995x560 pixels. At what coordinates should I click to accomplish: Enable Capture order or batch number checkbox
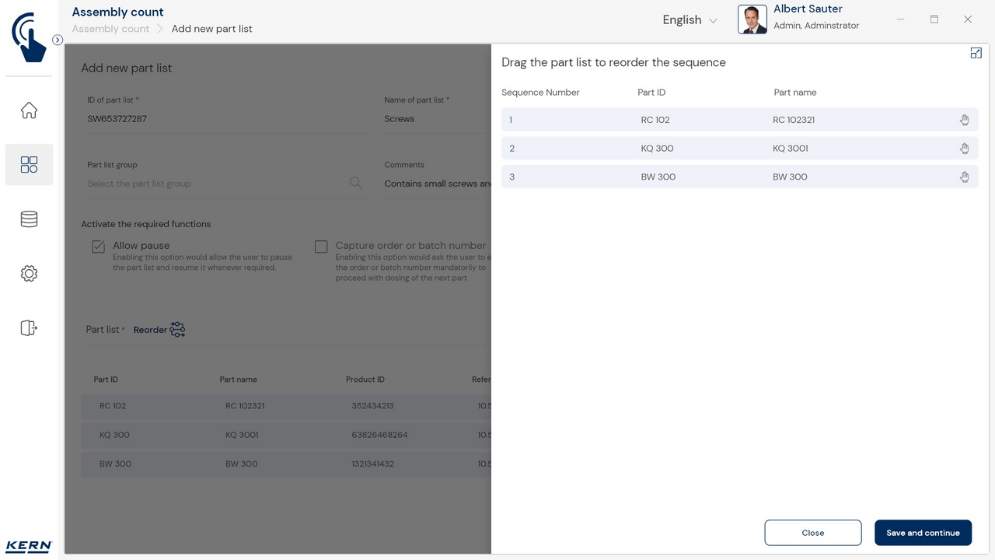click(321, 247)
